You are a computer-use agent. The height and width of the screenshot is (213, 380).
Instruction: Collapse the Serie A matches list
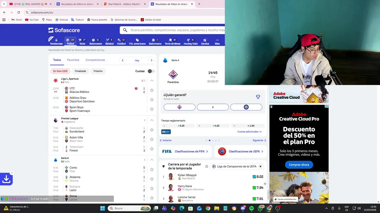tap(152, 160)
